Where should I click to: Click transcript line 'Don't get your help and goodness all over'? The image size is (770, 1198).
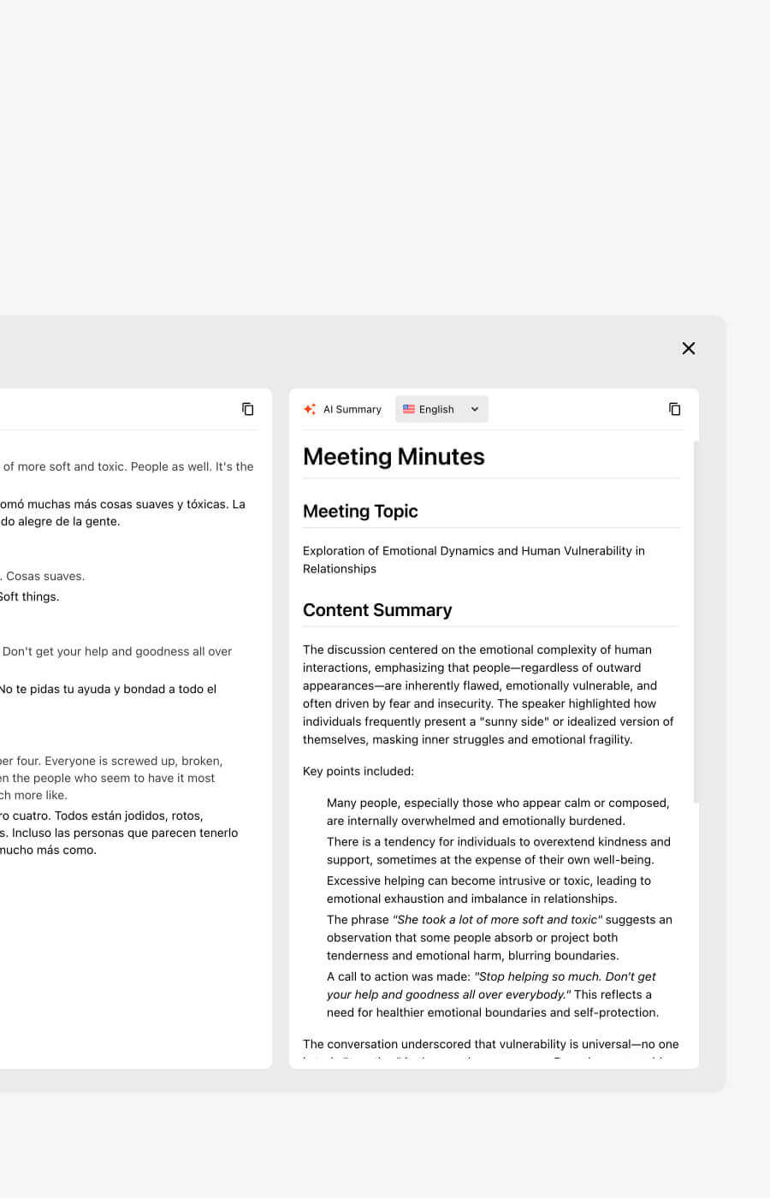[x=116, y=651]
